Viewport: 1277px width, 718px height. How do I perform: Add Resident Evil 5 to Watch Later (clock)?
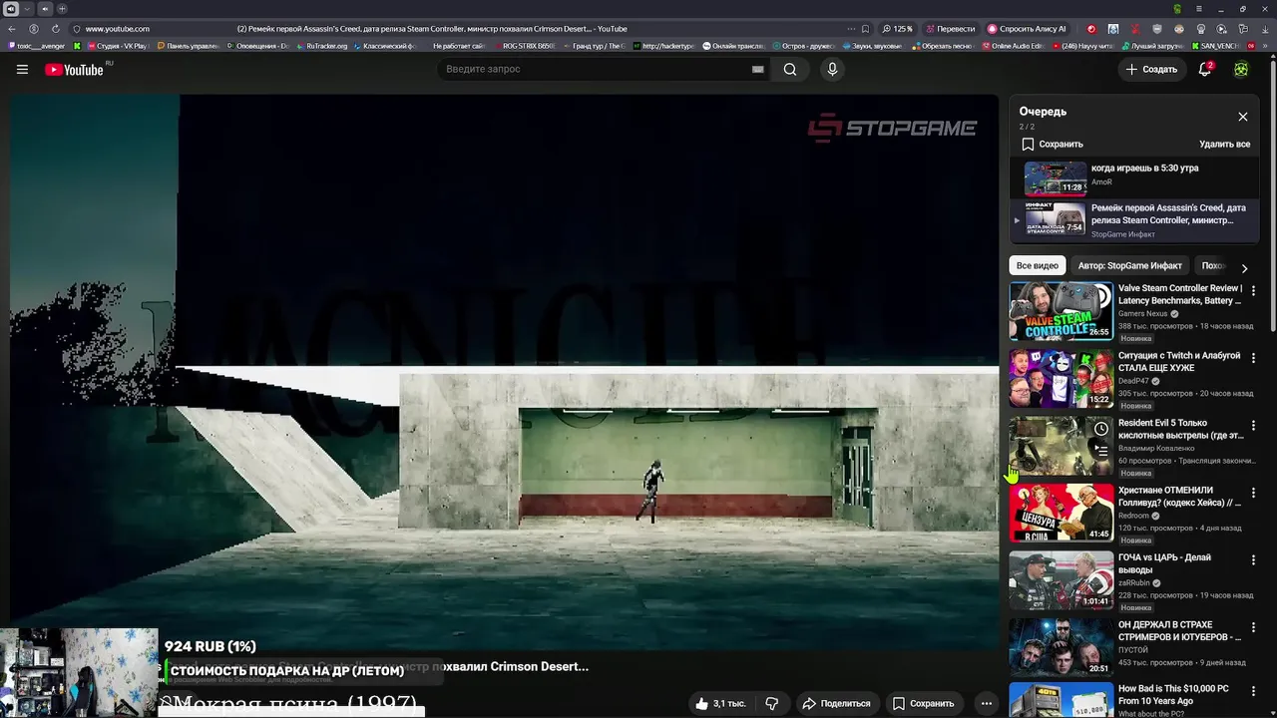[1100, 429]
